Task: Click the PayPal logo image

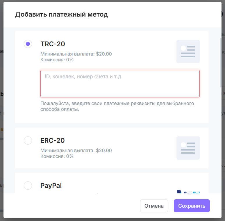Action: click(x=188, y=192)
